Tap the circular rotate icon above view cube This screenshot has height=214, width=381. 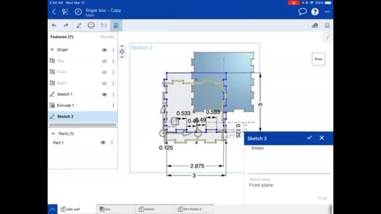(327, 37)
